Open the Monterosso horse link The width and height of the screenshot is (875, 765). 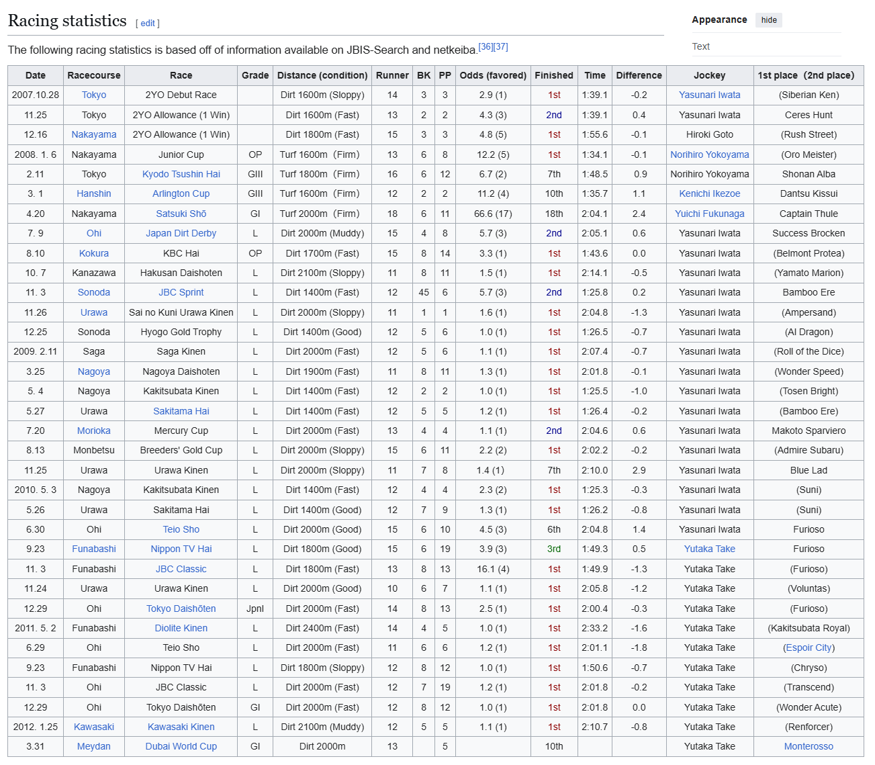pos(809,747)
